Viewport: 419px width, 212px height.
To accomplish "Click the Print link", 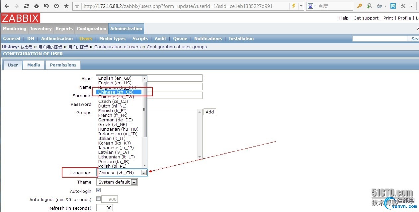I will [x=388, y=18].
